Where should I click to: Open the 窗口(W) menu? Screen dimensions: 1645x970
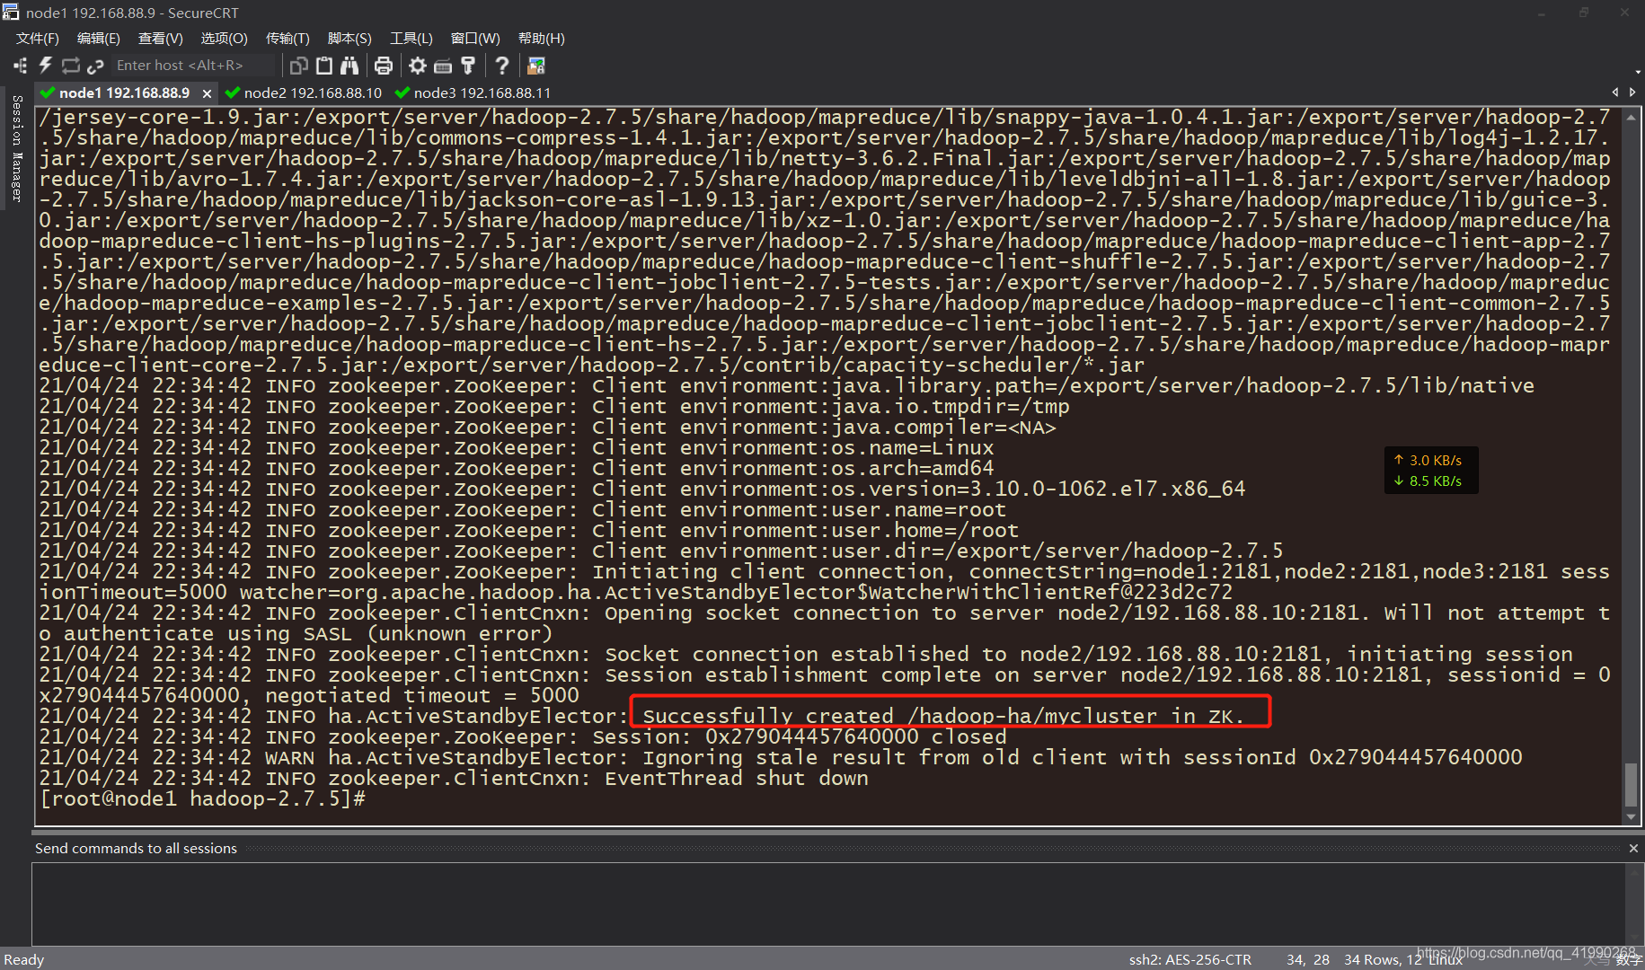pyautogui.click(x=475, y=39)
